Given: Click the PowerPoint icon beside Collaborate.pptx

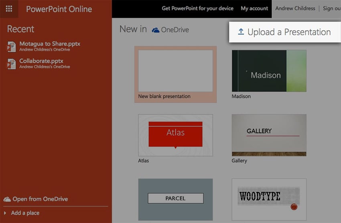Looking at the screenshot, I should [11, 64].
